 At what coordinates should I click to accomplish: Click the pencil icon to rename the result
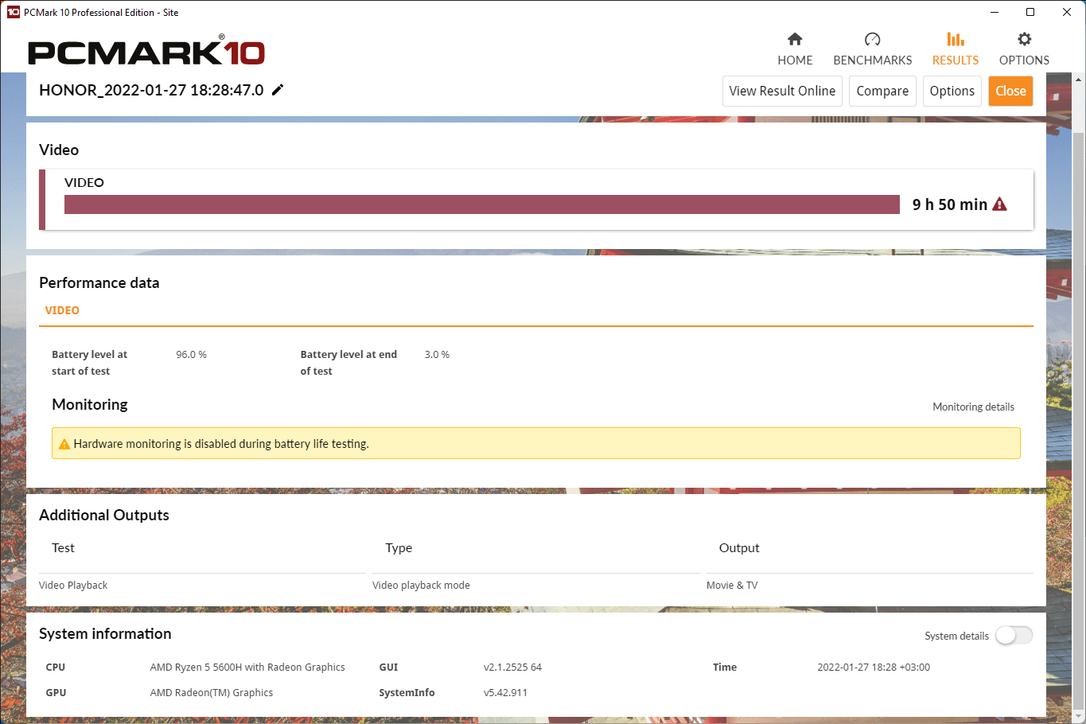278,90
